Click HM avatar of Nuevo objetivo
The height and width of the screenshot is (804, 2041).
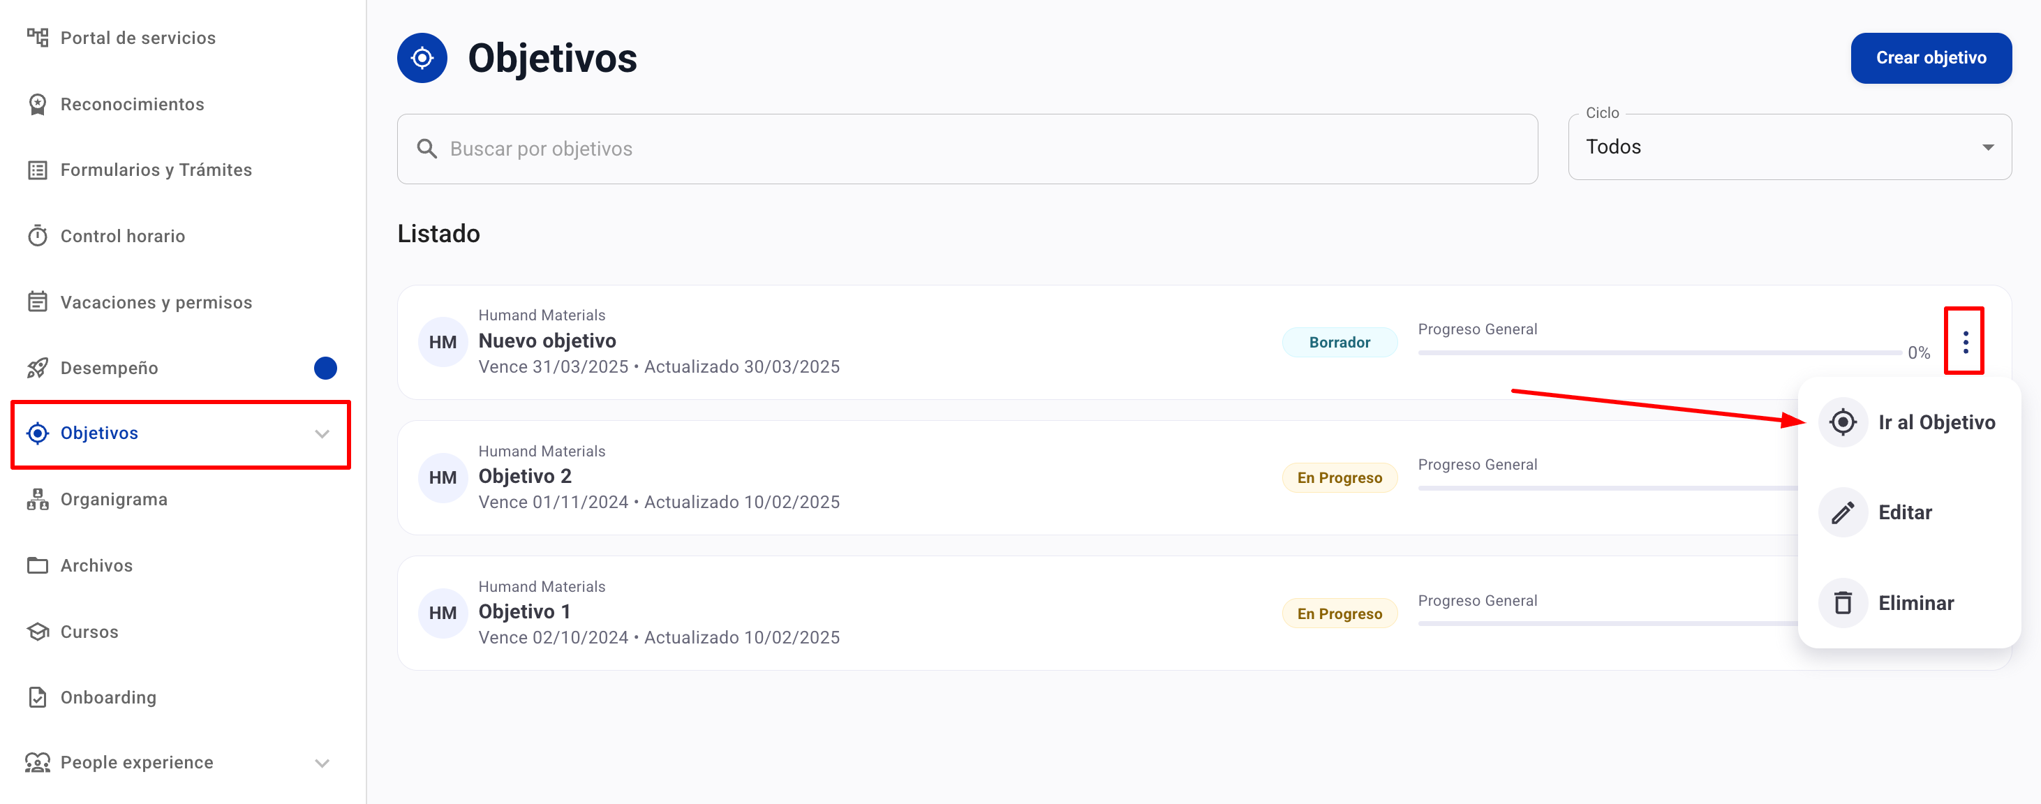pyautogui.click(x=443, y=341)
